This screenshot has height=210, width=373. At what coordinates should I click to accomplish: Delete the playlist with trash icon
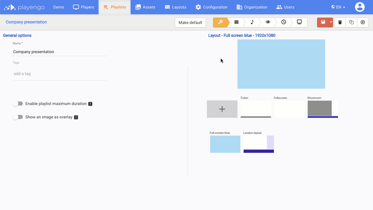pos(340,23)
